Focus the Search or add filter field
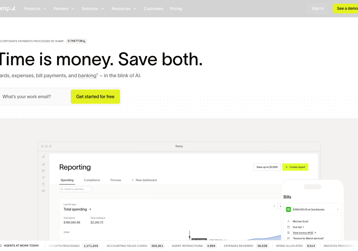Image resolution: width=358 pixels, height=251 pixels. tap(76, 189)
